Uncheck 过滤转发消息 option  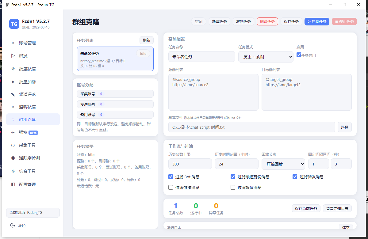[x=295, y=177]
